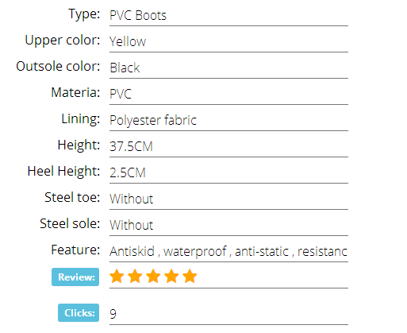This screenshot has height=333, width=407.
Task: Click the Black outsole color value
Action: pyautogui.click(x=125, y=68)
